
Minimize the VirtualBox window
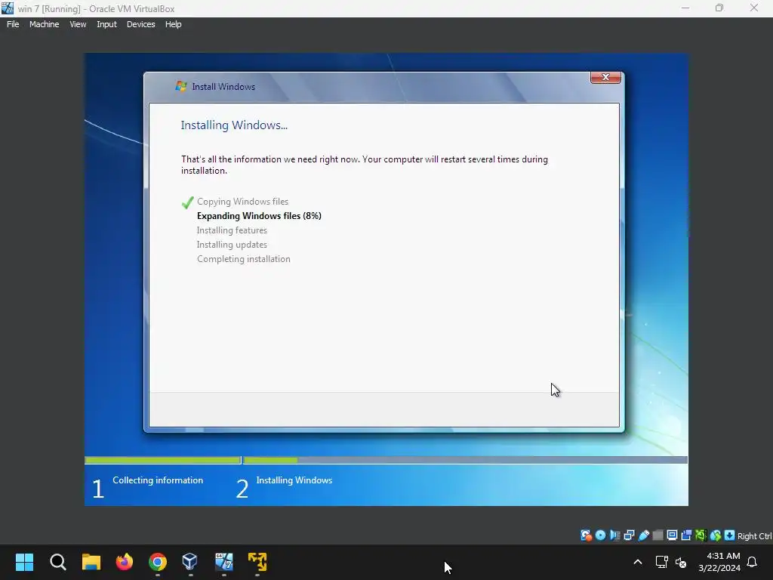tap(685, 8)
